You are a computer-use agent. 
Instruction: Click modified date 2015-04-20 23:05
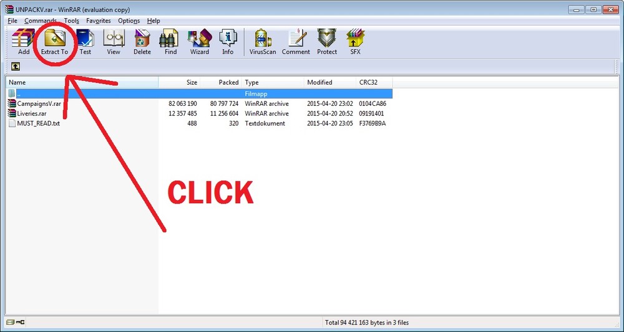[330, 123]
